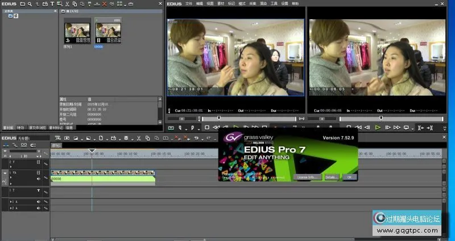Image resolution: width=455 pixels, height=241 pixels.
Task: Toggle audio speaker on 2 A track
Action: click(39, 209)
